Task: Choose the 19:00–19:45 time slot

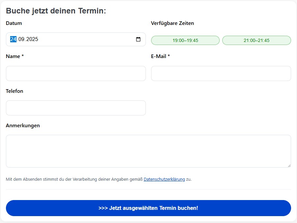Action: [185, 40]
